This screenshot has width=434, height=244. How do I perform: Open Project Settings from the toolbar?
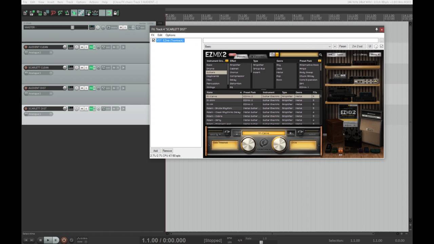(x=46, y=13)
